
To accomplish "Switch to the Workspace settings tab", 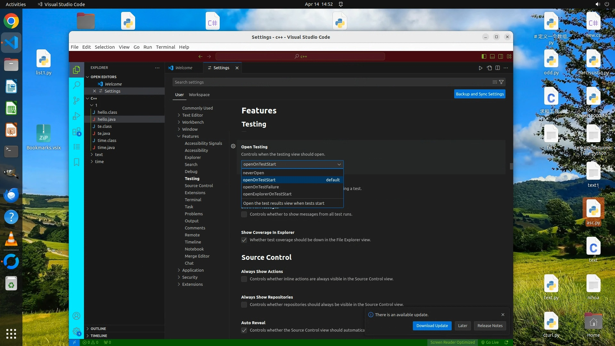I will click(x=199, y=95).
